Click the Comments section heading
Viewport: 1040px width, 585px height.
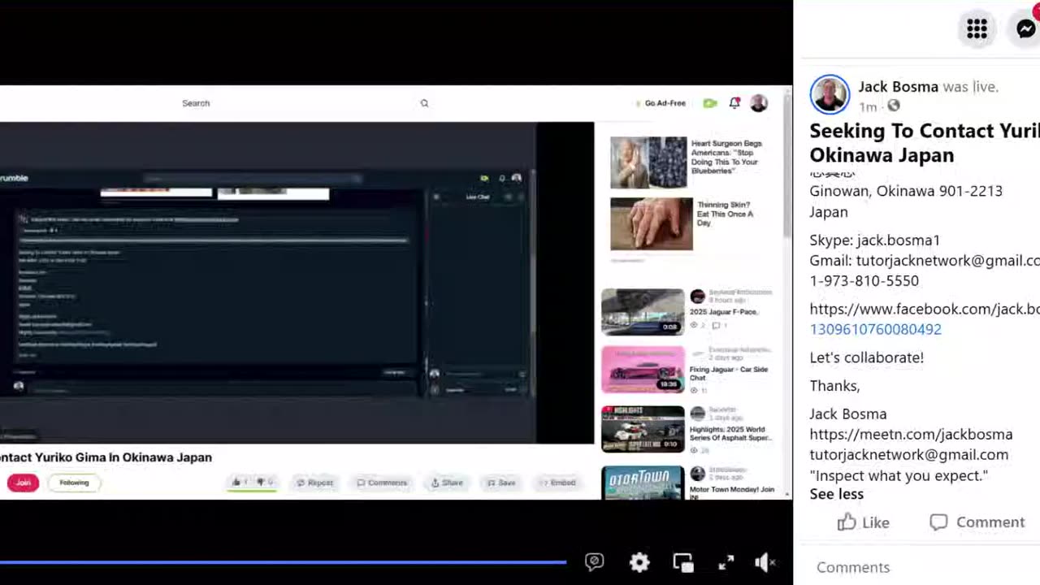853,568
